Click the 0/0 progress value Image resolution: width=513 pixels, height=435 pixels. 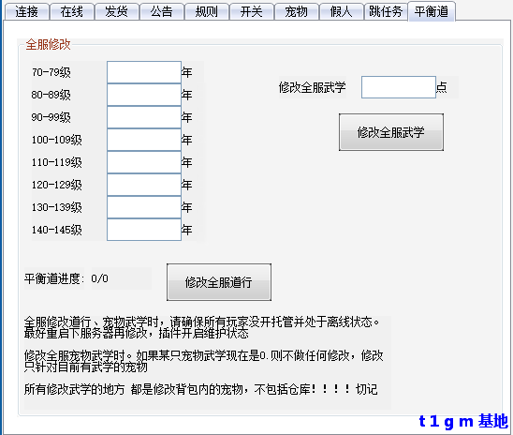pyautogui.click(x=100, y=278)
